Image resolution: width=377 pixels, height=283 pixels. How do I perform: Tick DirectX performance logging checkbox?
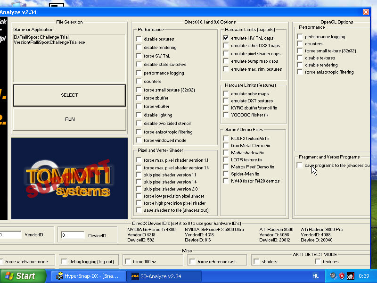click(x=139, y=73)
